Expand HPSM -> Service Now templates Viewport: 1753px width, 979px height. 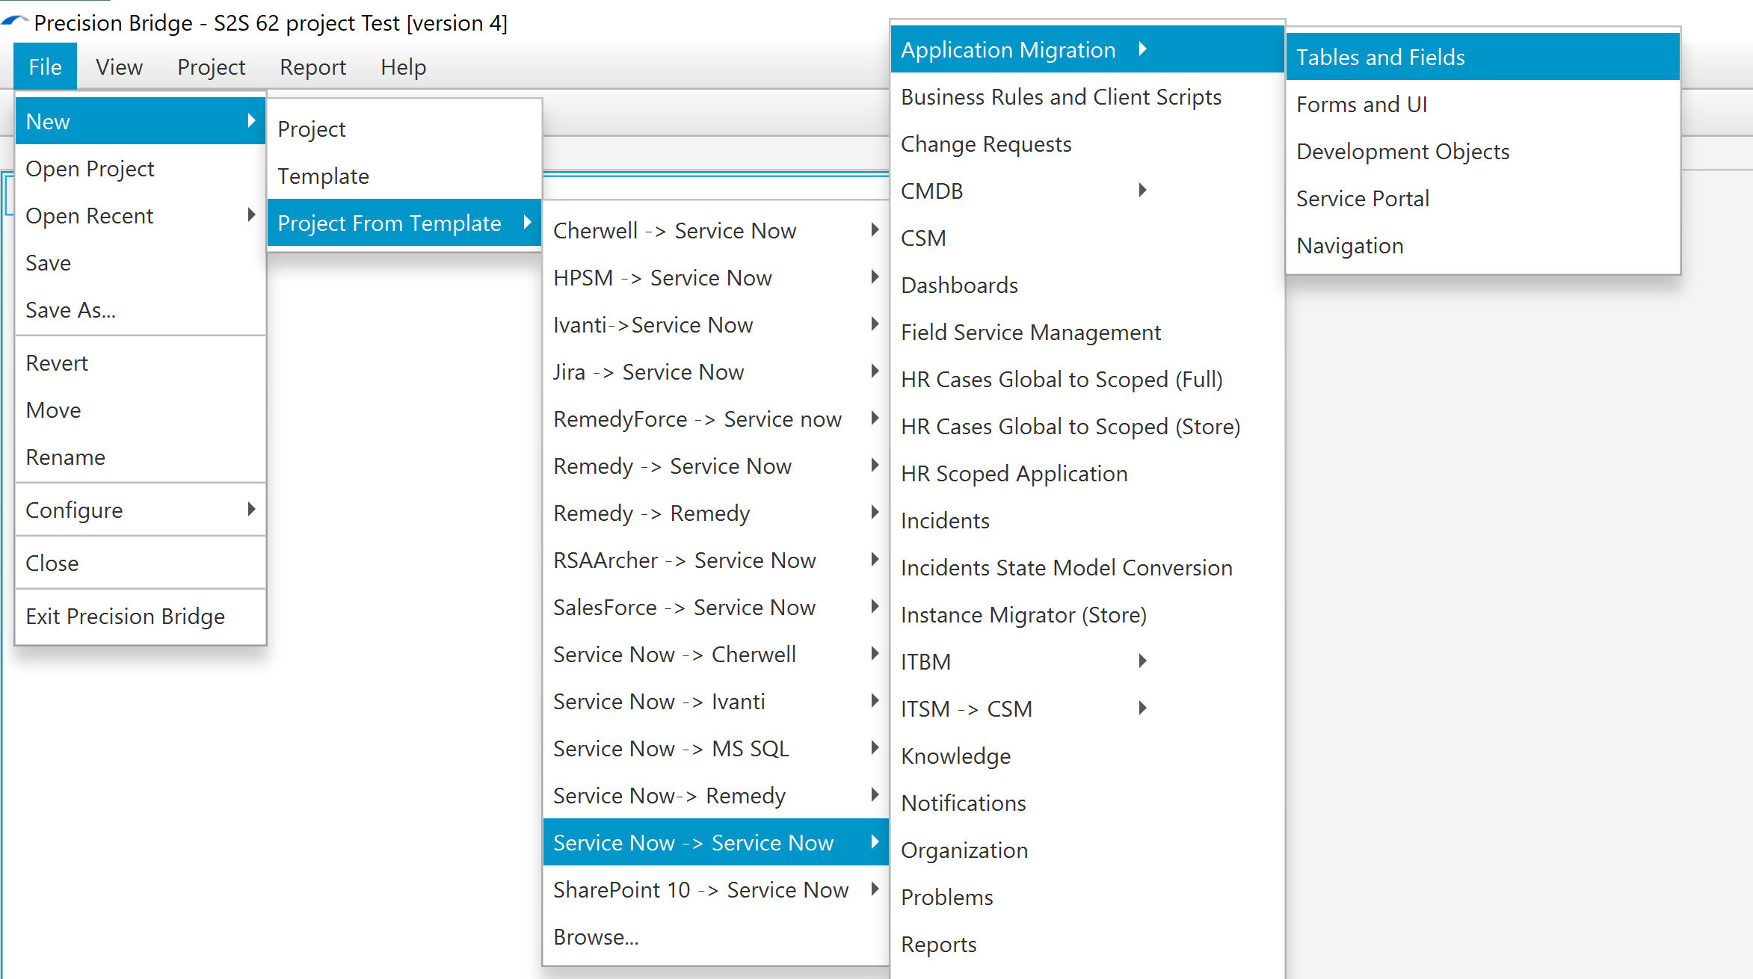pyautogui.click(x=716, y=277)
